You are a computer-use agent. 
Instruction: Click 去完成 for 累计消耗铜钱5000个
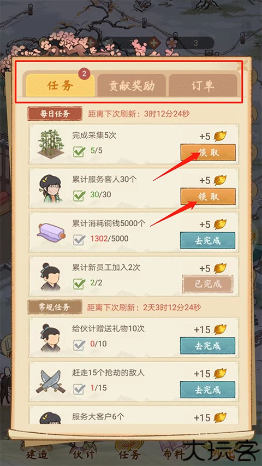[207, 240]
